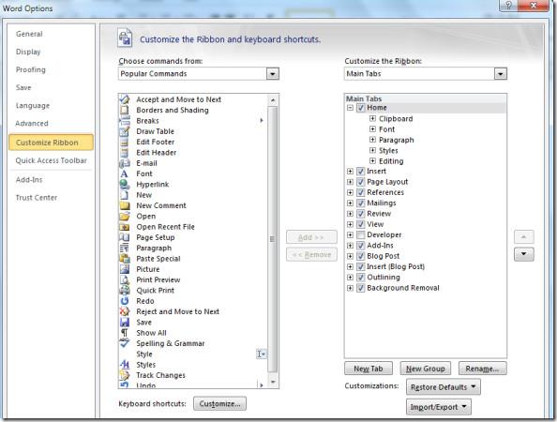The image size is (557, 422).
Task: Expand the Styles group in the Home tab tree
Action: click(x=372, y=150)
